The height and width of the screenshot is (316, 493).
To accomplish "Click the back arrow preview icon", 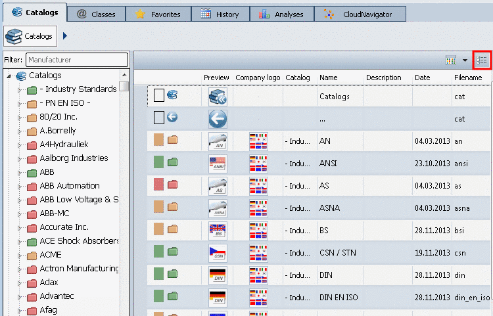I will tap(217, 119).
